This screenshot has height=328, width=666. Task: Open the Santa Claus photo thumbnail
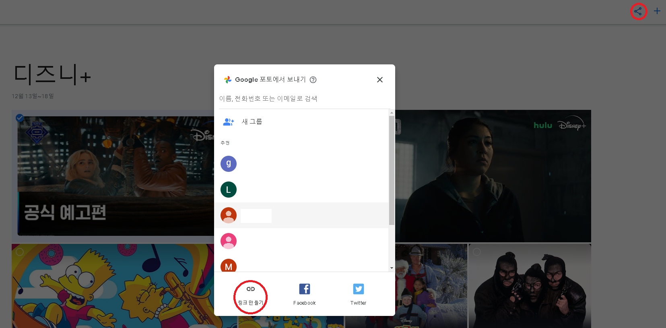(431, 286)
